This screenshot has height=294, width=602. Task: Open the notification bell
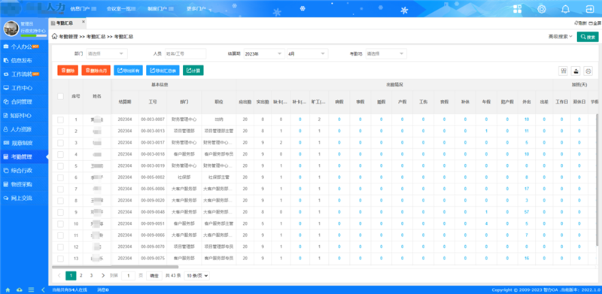tap(565, 9)
